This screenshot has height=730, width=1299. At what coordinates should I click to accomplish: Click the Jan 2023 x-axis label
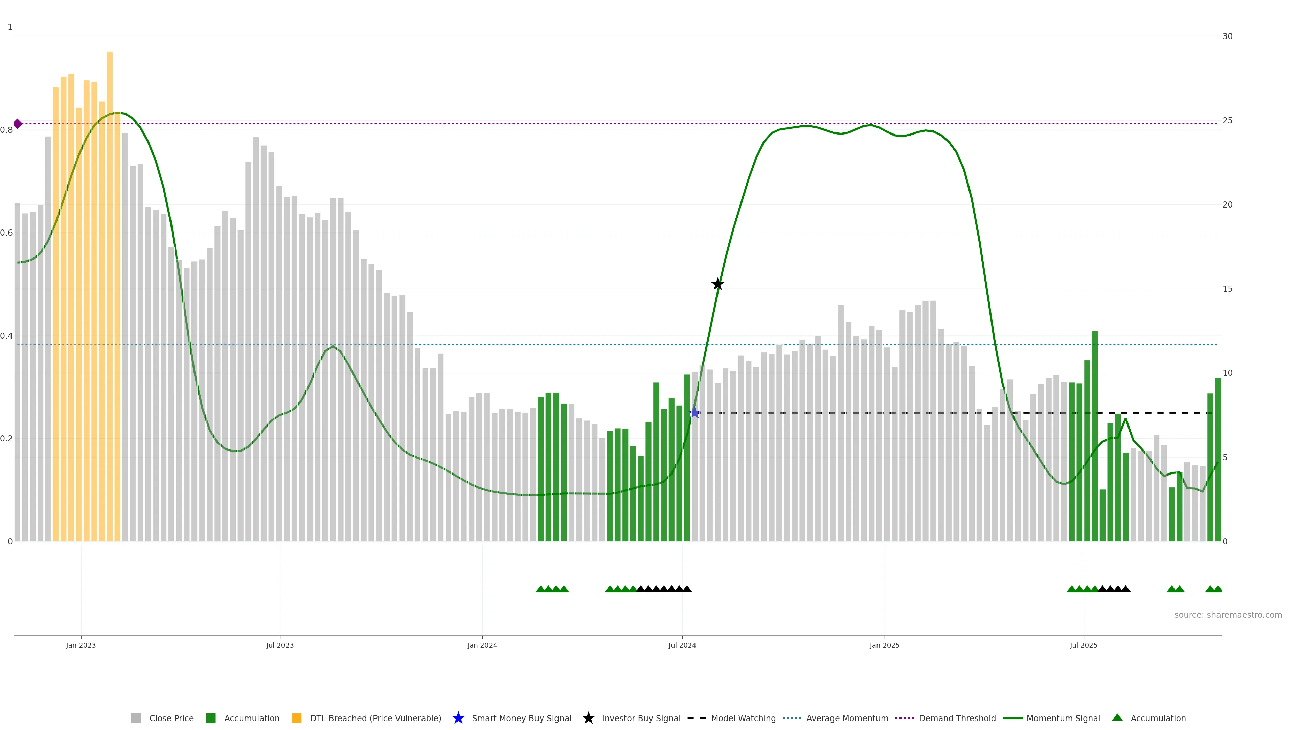tap(81, 645)
